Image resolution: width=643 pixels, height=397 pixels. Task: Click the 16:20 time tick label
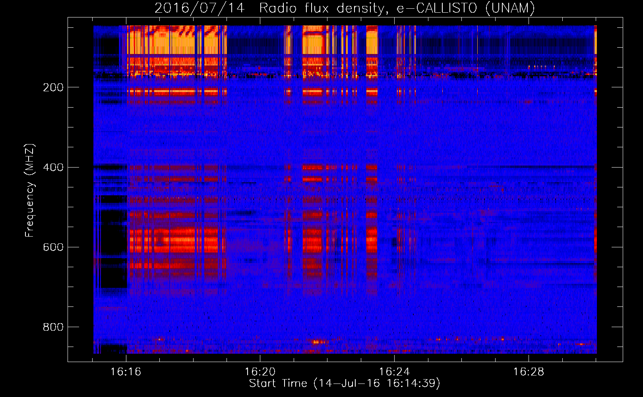pos(260,372)
